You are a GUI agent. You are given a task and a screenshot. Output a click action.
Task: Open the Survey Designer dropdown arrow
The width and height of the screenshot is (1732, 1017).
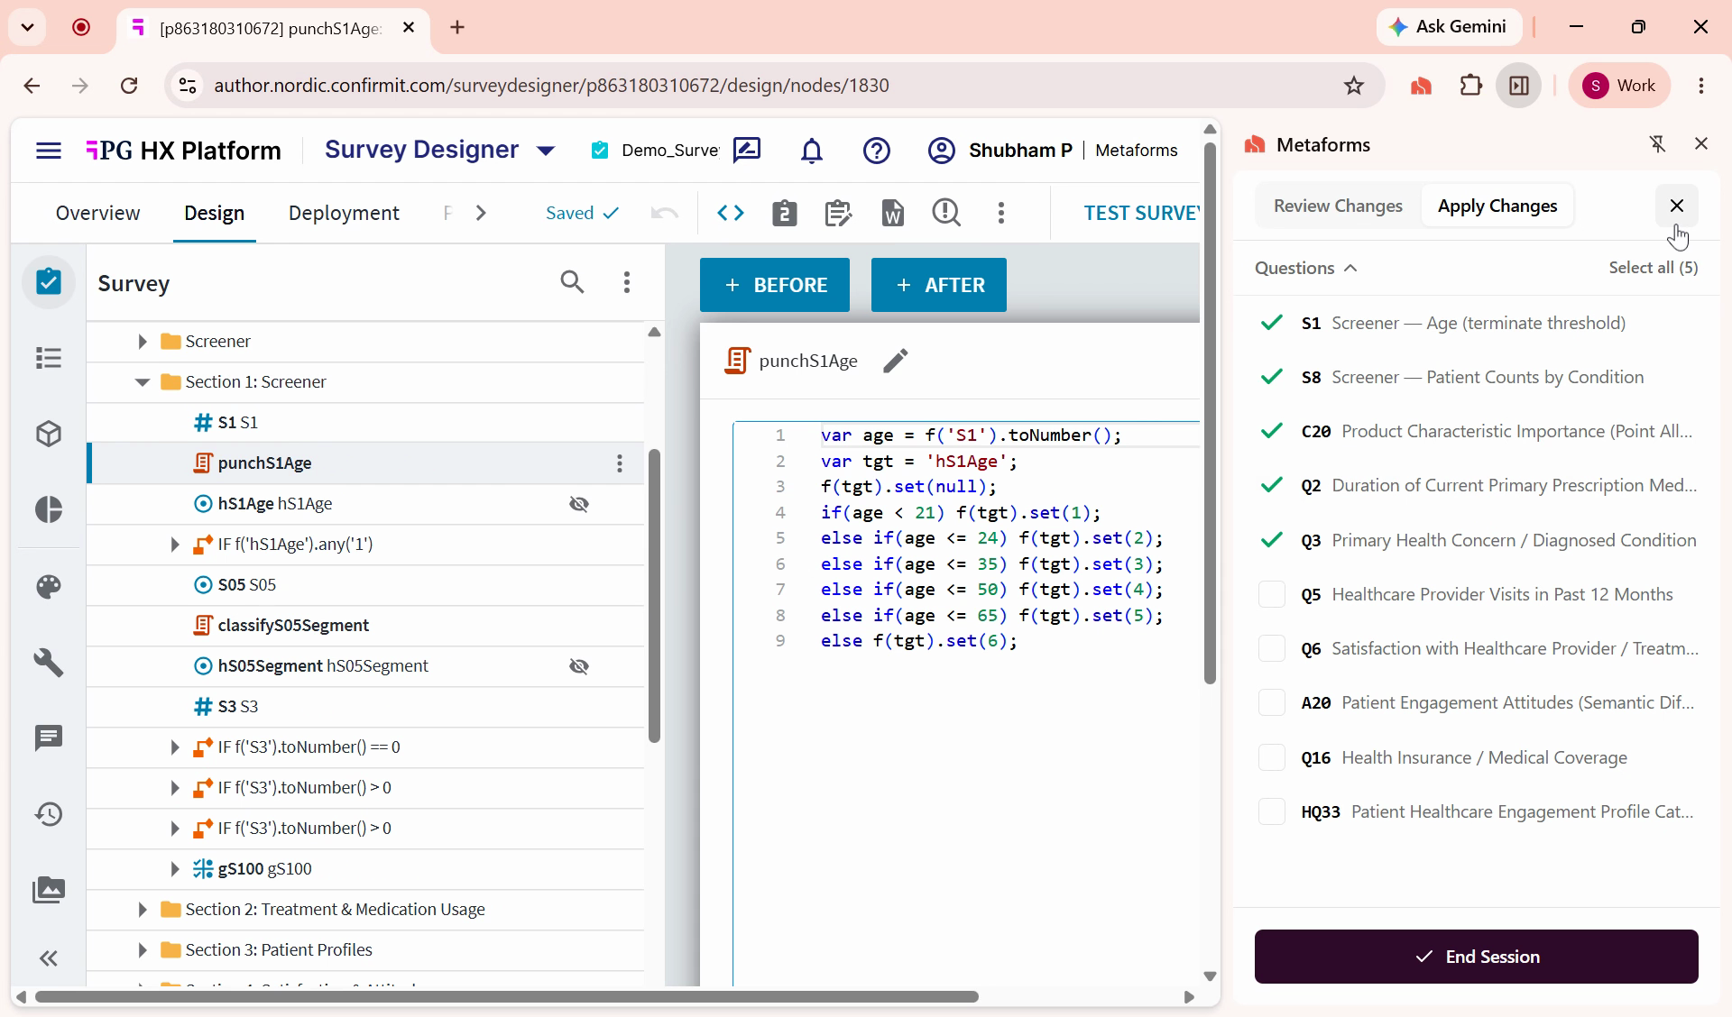tap(546, 151)
